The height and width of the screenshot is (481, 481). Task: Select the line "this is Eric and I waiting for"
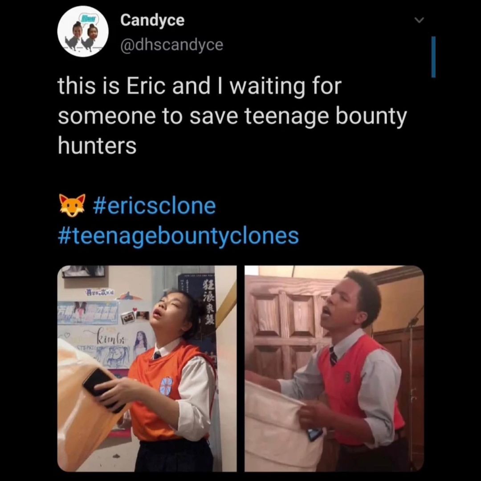pos(200,86)
